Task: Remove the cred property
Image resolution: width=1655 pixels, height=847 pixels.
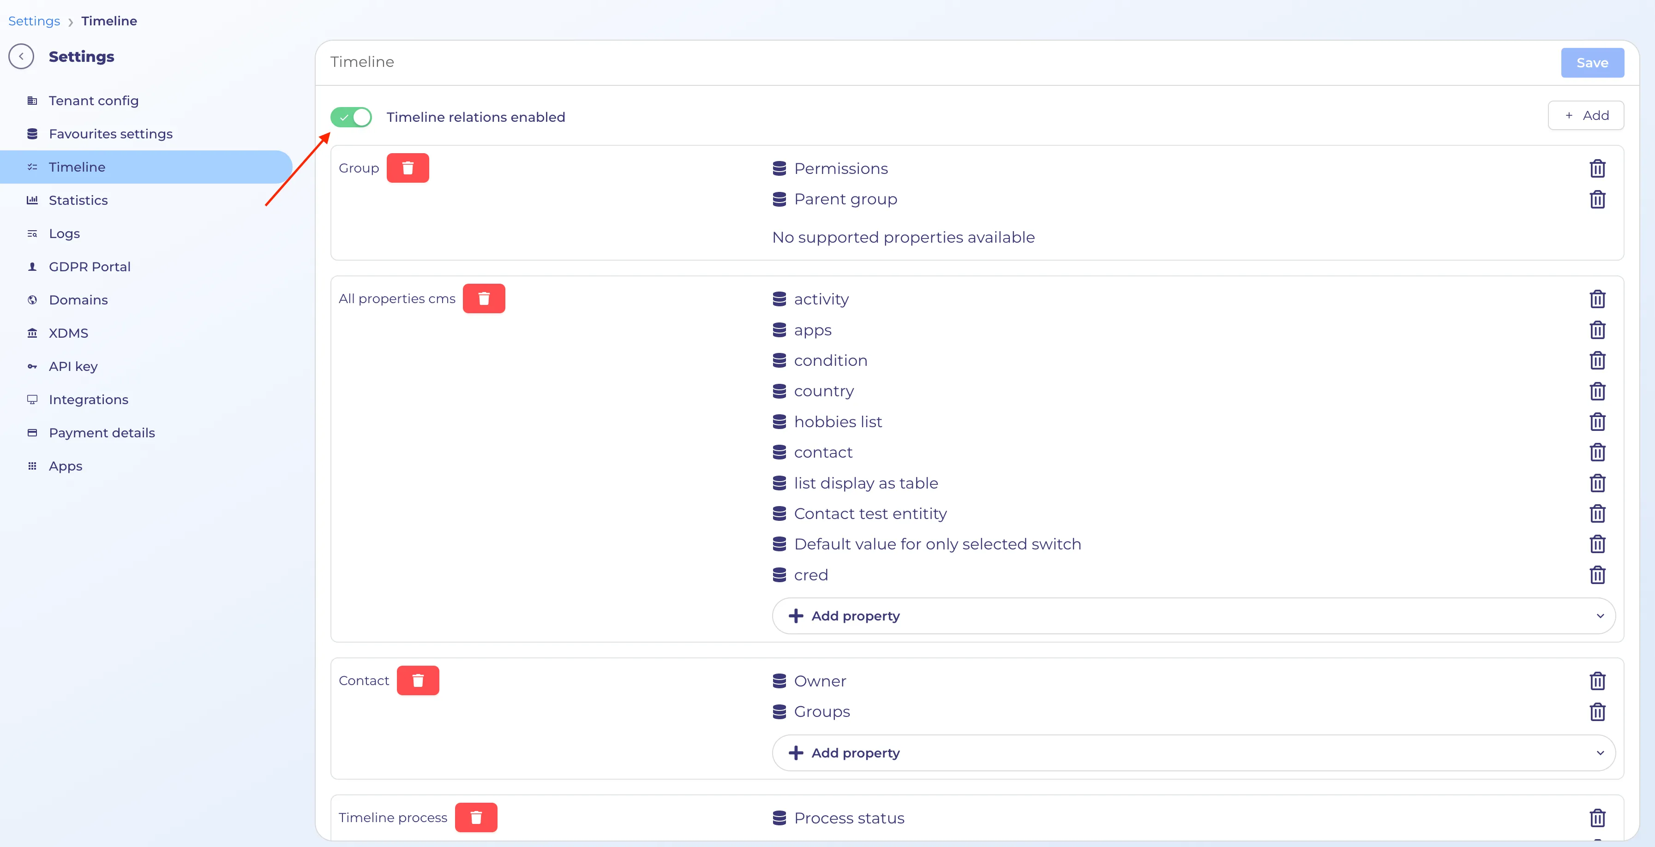Action: pyautogui.click(x=1597, y=575)
